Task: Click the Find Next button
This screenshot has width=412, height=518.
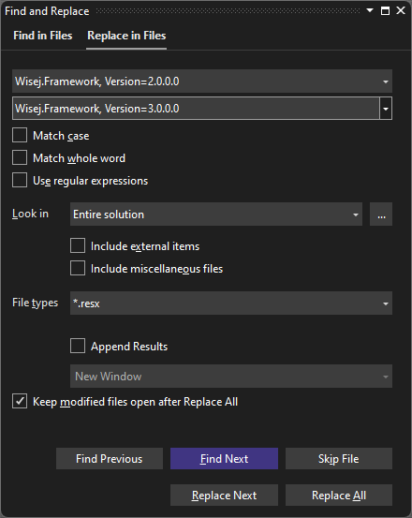Action: click(224, 459)
